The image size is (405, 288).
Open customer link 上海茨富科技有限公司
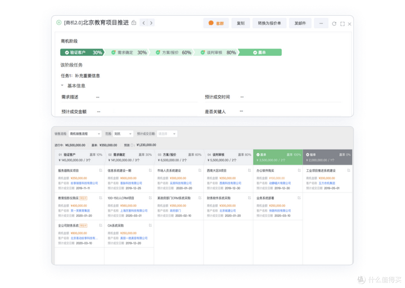[134, 211]
